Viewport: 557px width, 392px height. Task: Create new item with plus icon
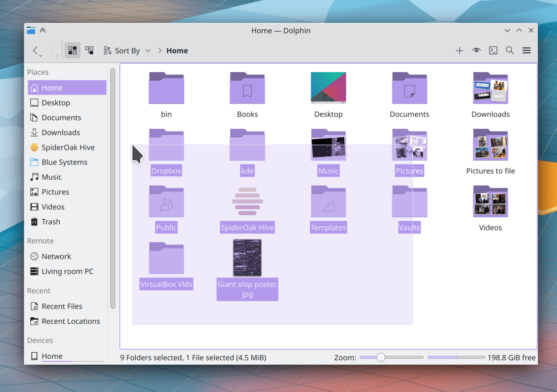459,51
